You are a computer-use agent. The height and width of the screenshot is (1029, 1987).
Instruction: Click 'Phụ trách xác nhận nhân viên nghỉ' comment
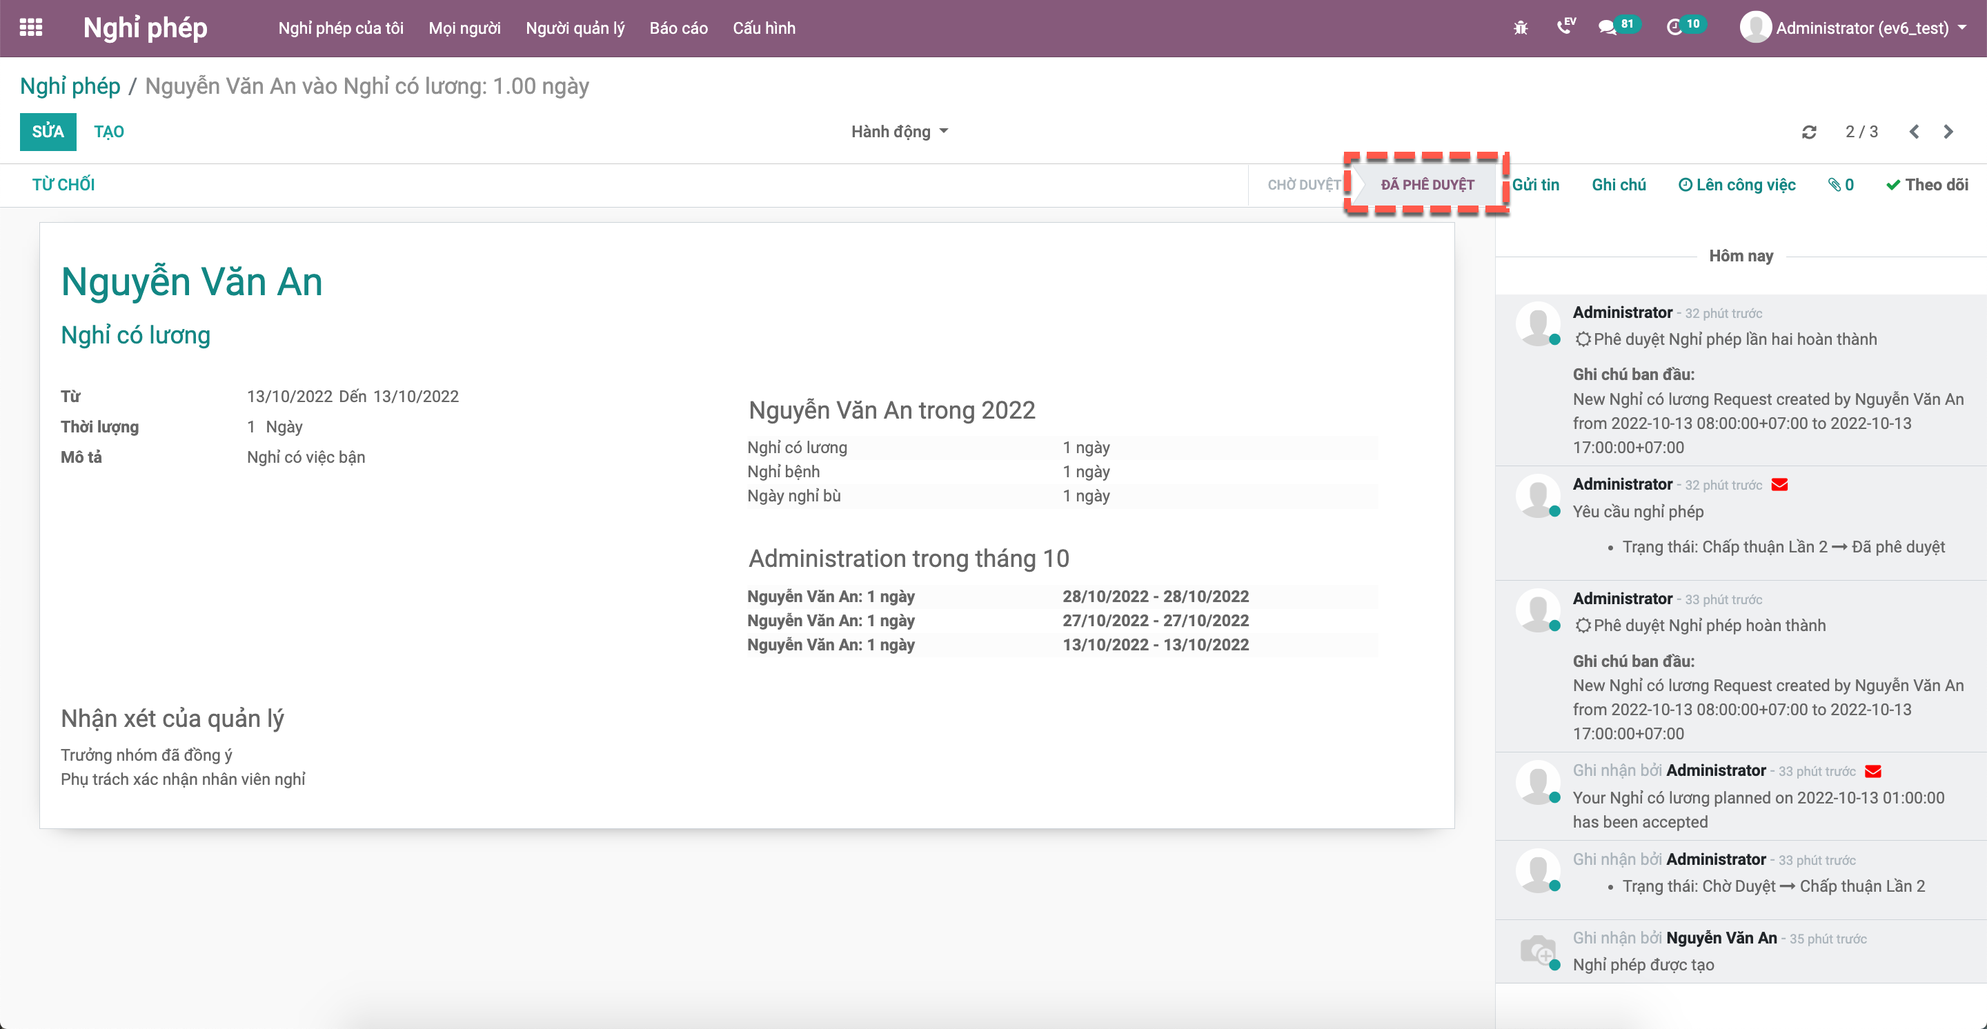tap(183, 779)
